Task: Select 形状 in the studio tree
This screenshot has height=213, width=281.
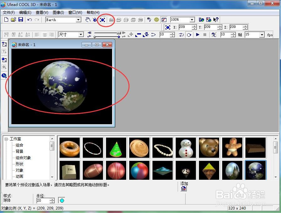Action: (x=19, y=164)
